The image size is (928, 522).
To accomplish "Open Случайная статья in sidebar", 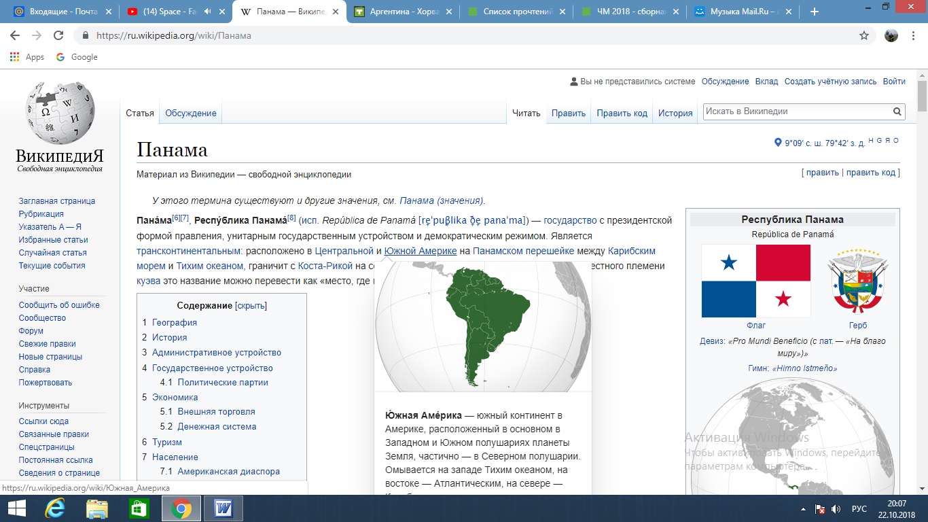I will click(x=53, y=253).
